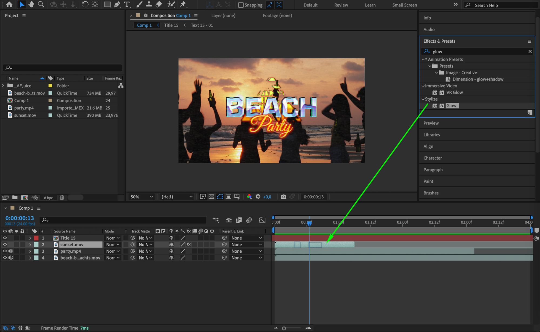This screenshot has height=332, width=540.
Task: Click the snapshot camera icon
Action: pyautogui.click(x=283, y=197)
